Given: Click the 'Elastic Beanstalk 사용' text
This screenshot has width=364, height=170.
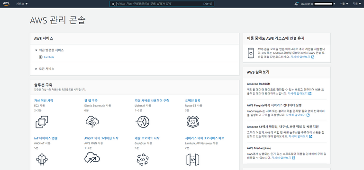Looking at the screenshot, I should [x=98, y=105].
